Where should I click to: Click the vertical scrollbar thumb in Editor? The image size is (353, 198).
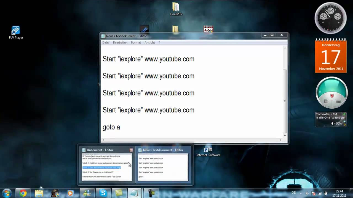[285, 101]
